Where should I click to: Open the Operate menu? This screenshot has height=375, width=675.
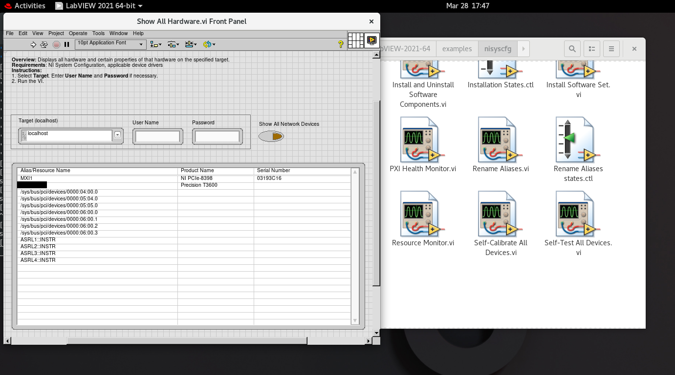pos(78,33)
